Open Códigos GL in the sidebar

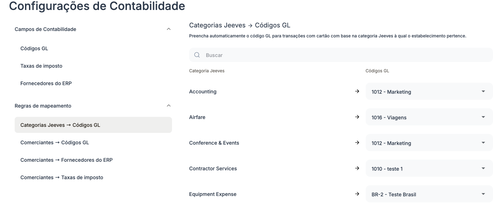[34, 48]
